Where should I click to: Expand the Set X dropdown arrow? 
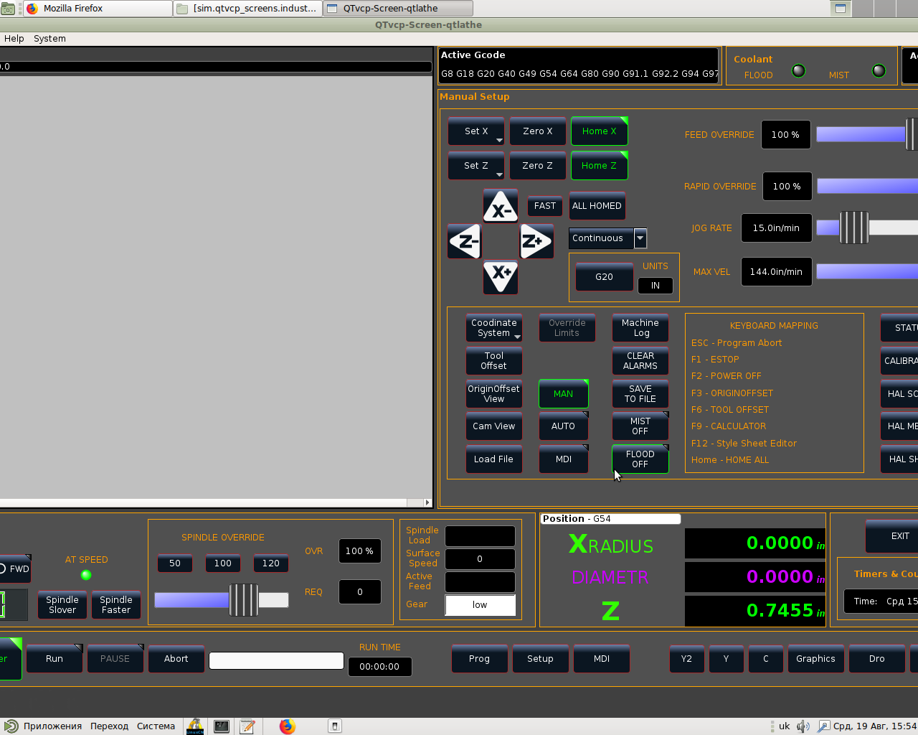[499, 140]
